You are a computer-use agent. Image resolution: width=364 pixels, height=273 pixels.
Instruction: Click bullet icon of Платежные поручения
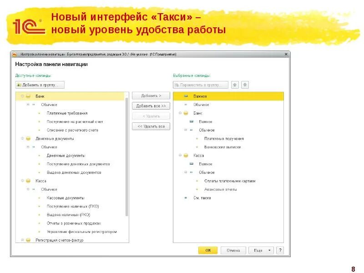click(x=197, y=139)
